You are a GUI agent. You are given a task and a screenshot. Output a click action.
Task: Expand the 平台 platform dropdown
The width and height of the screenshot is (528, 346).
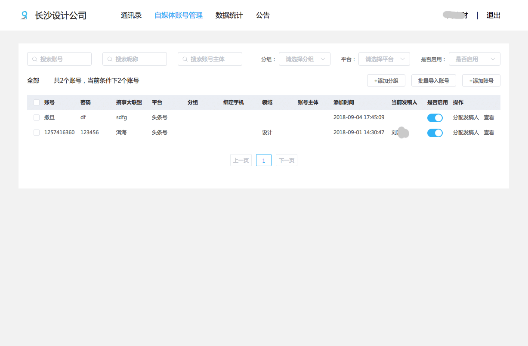click(x=384, y=59)
